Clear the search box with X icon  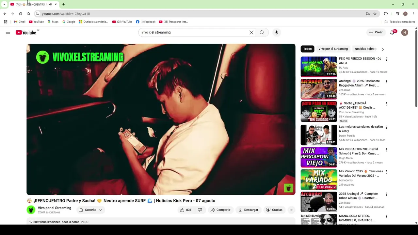pyautogui.click(x=251, y=32)
